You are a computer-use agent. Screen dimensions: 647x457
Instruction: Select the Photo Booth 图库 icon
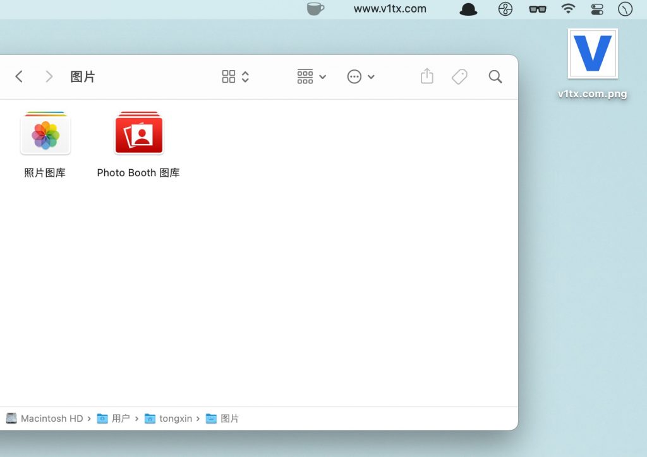tap(139, 133)
